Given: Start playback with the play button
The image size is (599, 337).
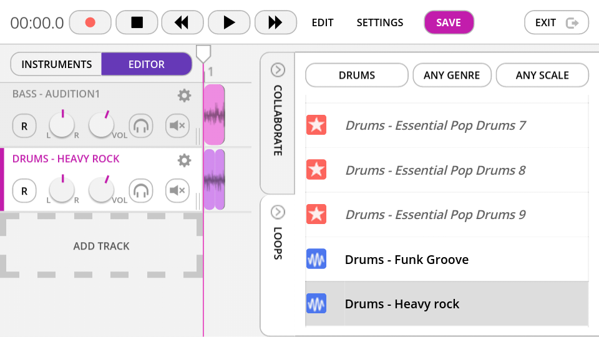Looking at the screenshot, I should coord(229,22).
